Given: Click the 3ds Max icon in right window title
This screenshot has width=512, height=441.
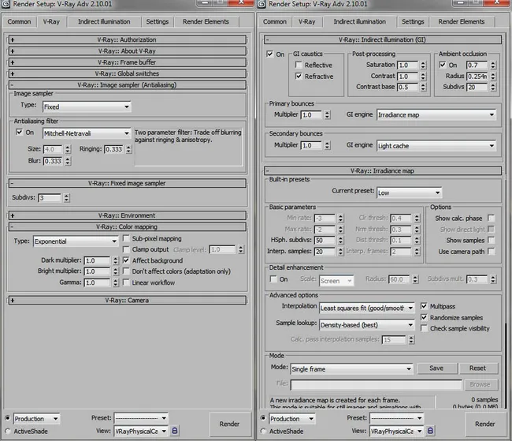Looking at the screenshot, I should click(x=262, y=4).
